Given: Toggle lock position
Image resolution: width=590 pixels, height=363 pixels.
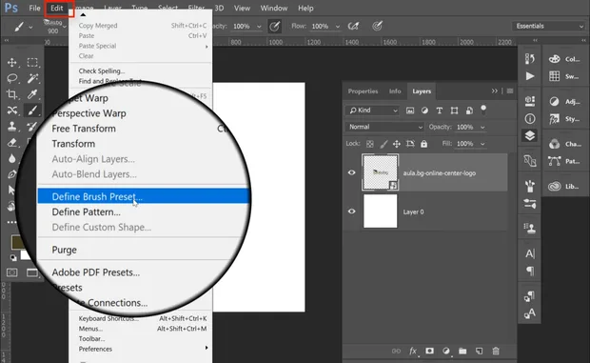Looking at the screenshot, I should 397,144.
